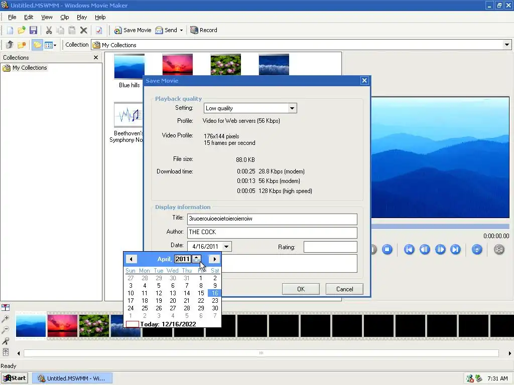Select My Collections in the tree
514x385 pixels.
click(30, 68)
